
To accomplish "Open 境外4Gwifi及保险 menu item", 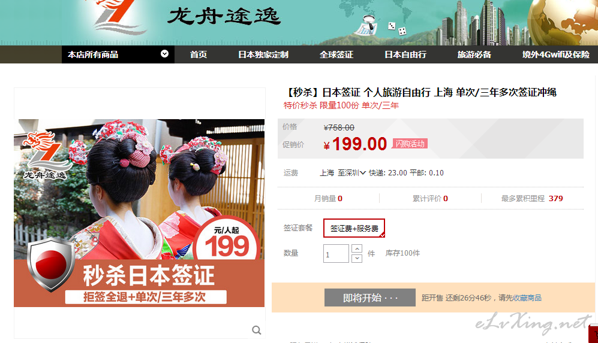I will [555, 54].
